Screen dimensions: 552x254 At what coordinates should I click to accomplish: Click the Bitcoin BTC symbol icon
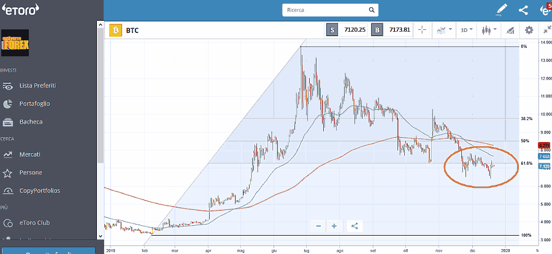click(115, 29)
